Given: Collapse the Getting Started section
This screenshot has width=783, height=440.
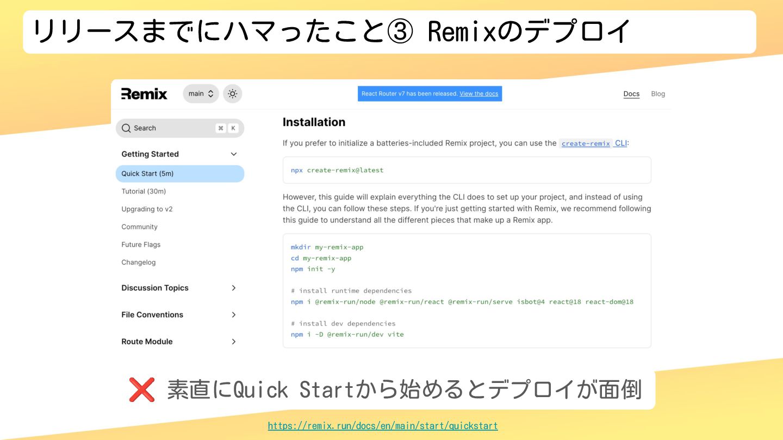Looking at the screenshot, I should click(234, 154).
